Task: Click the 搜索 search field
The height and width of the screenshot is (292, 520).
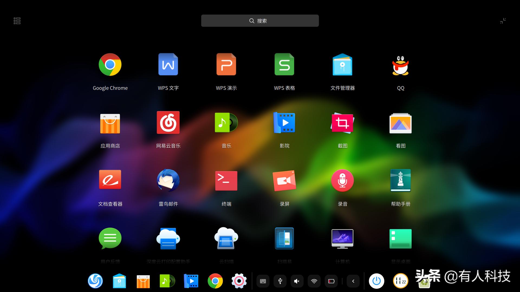Action: tap(260, 21)
